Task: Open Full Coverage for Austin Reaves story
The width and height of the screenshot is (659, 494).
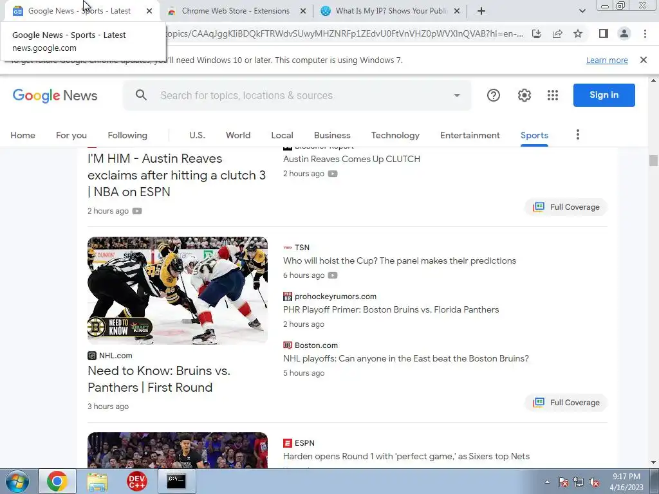Action: [566, 207]
